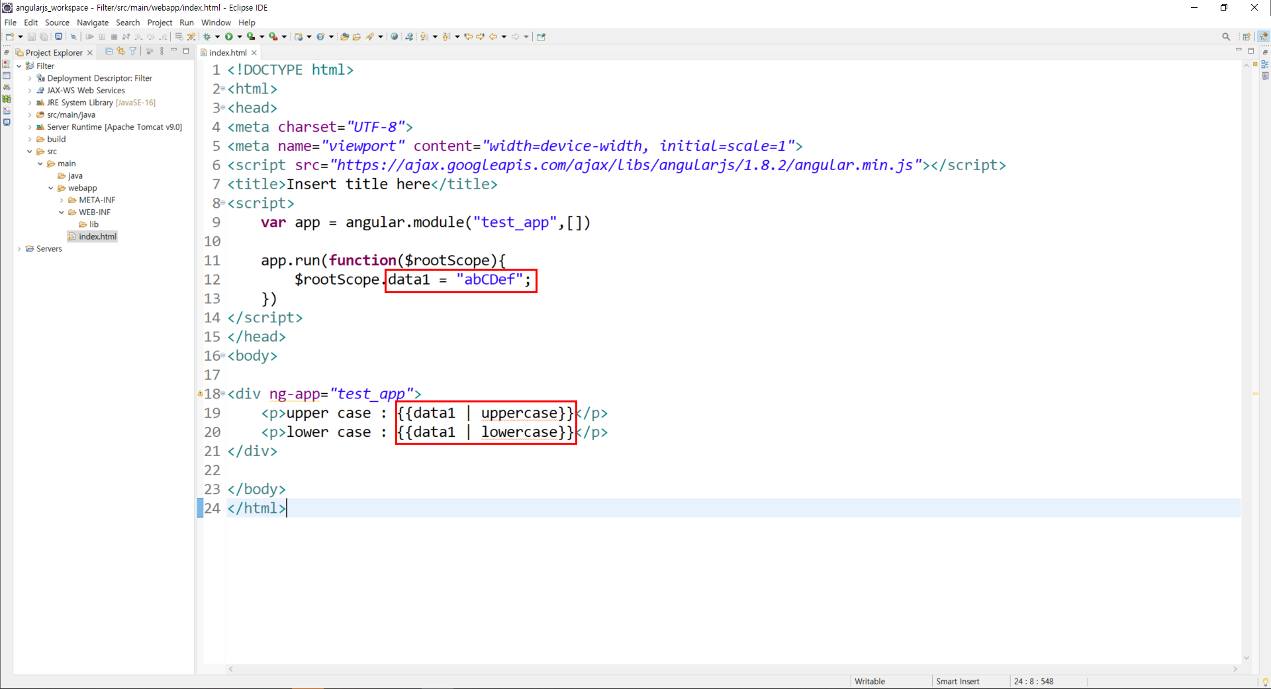Open the Source menu
1271x689 pixels.
(57, 23)
